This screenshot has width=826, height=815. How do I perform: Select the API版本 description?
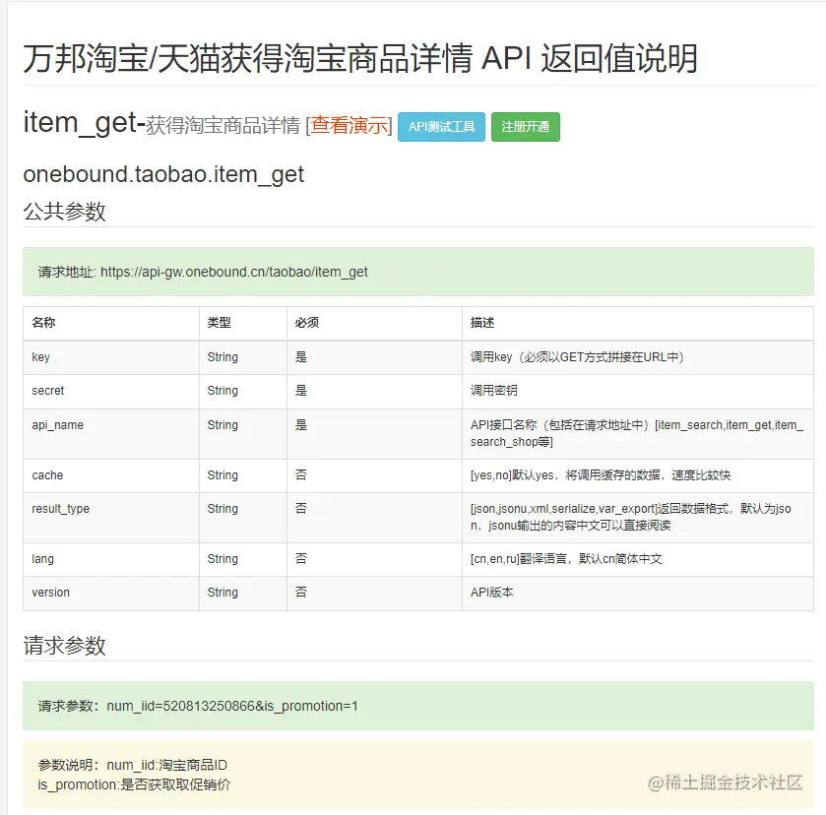[492, 593]
